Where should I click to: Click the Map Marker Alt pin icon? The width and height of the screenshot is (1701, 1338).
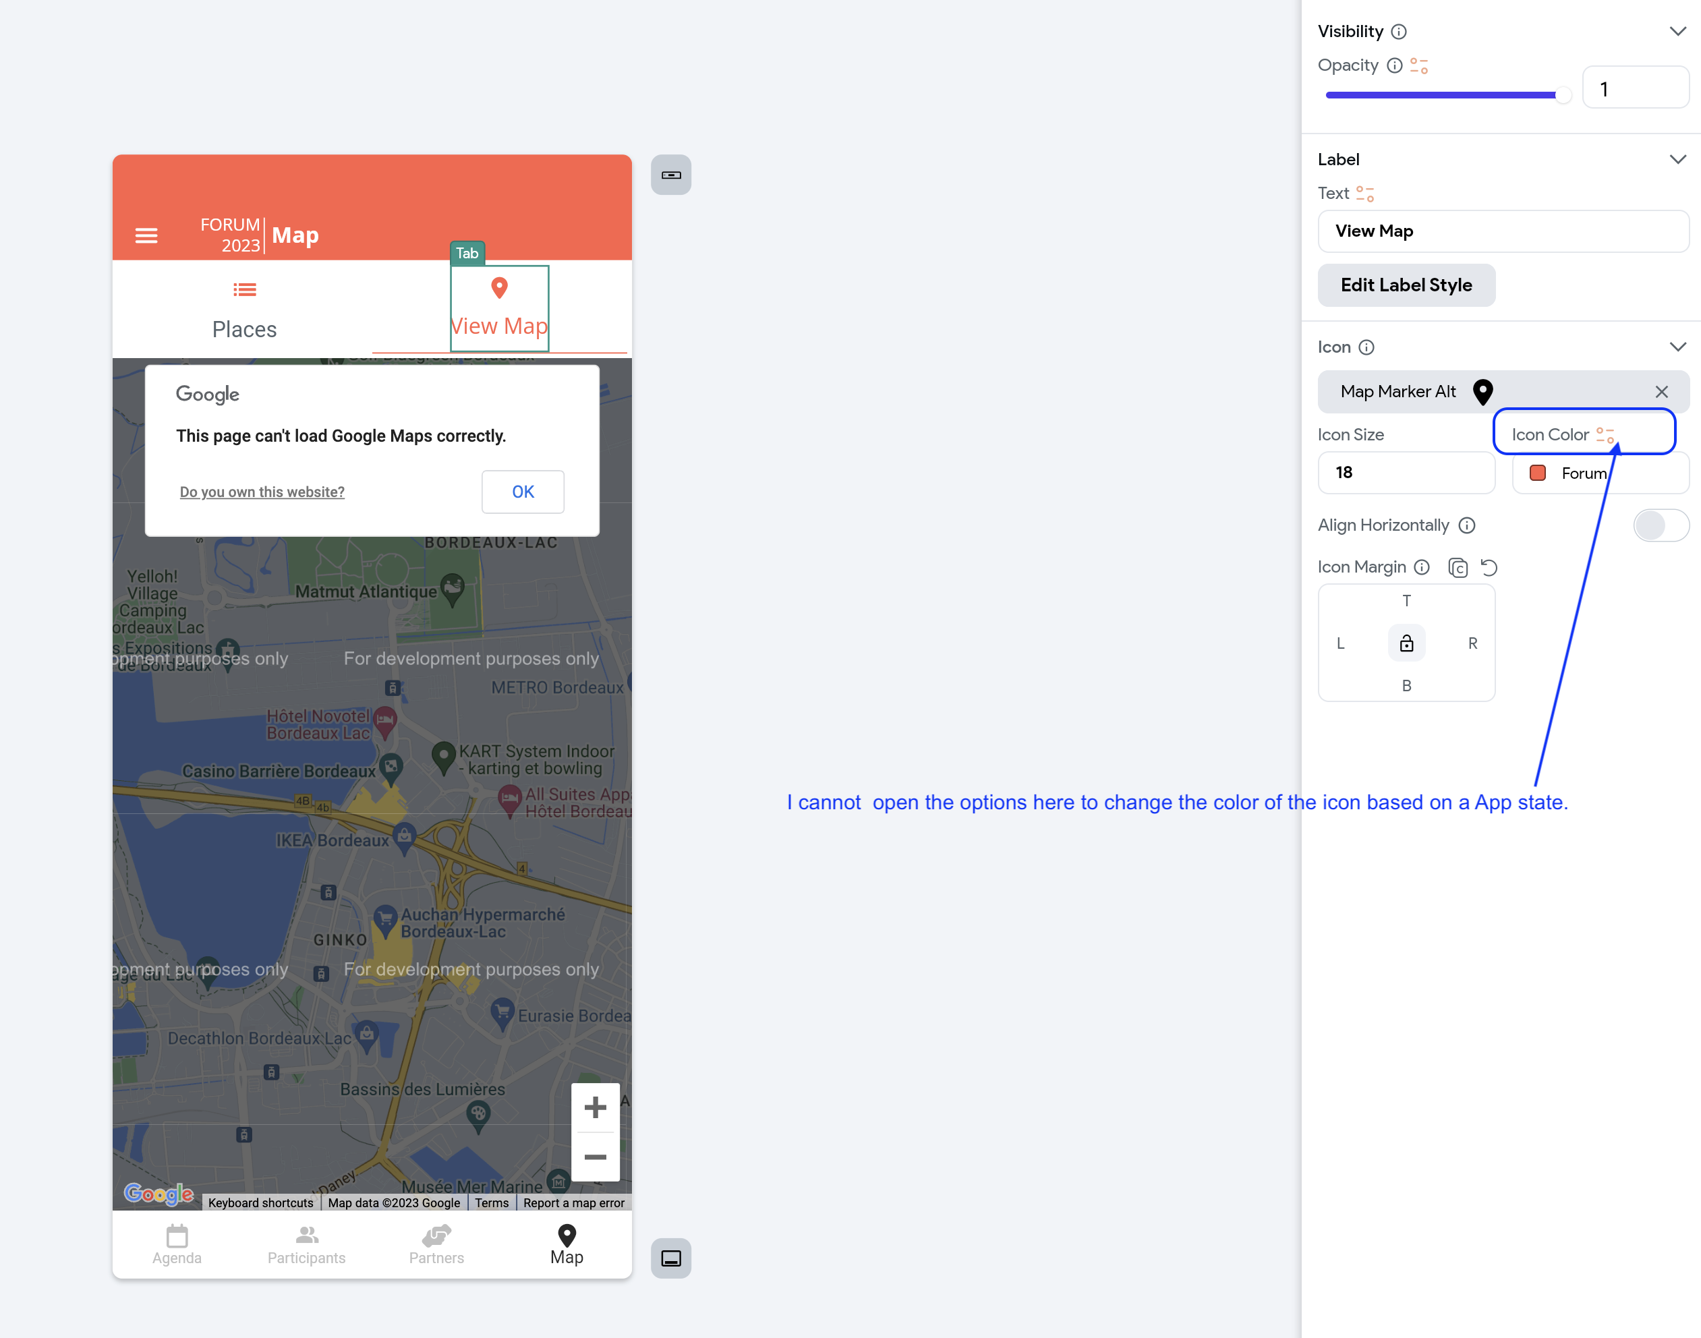(x=1482, y=392)
